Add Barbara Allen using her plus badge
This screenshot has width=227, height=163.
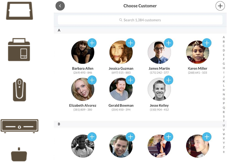pos(92,43)
